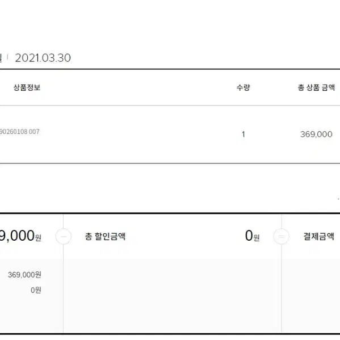Click the gray detail area under 총 할인금액

(173, 296)
